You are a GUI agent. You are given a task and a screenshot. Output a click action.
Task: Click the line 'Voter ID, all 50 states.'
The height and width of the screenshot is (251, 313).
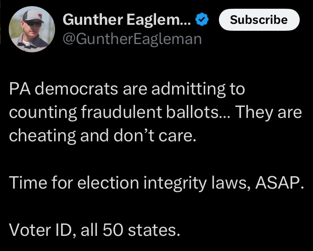(x=94, y=229)
